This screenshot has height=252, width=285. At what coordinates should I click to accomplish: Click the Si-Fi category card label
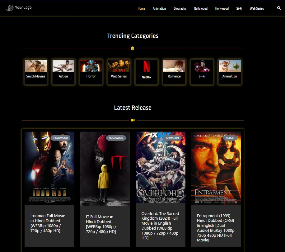[x=202, y=76]
